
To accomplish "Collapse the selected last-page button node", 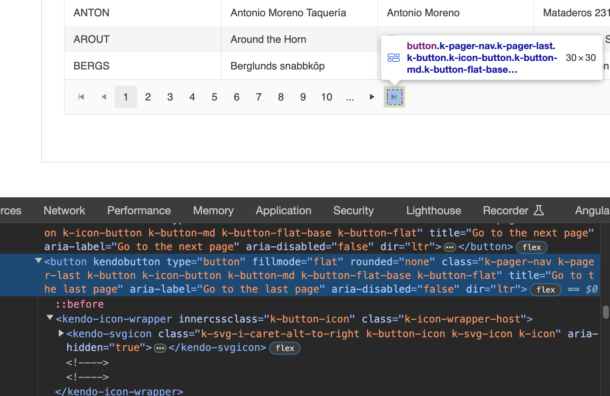I will point(38,261).
